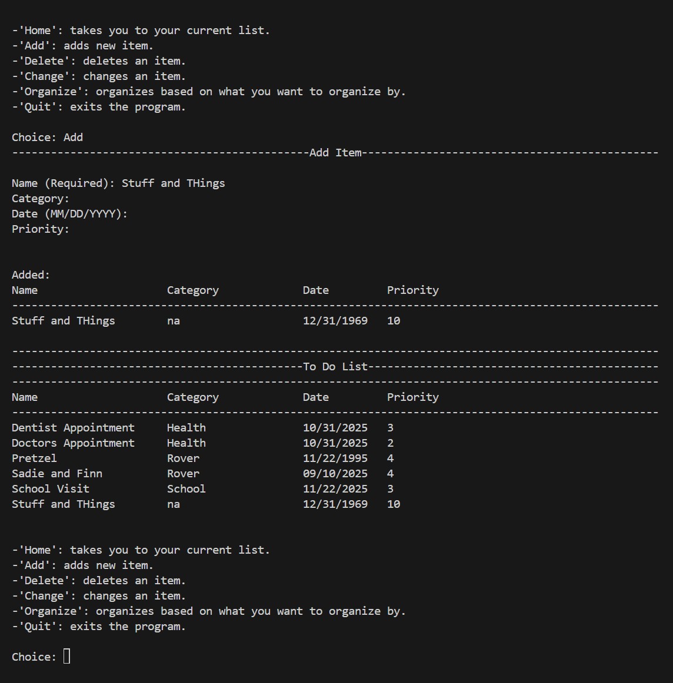Click 'Health' category in Dentist Appointment row
The width and height of the screenshot is (673, 683).
point(186,428)
